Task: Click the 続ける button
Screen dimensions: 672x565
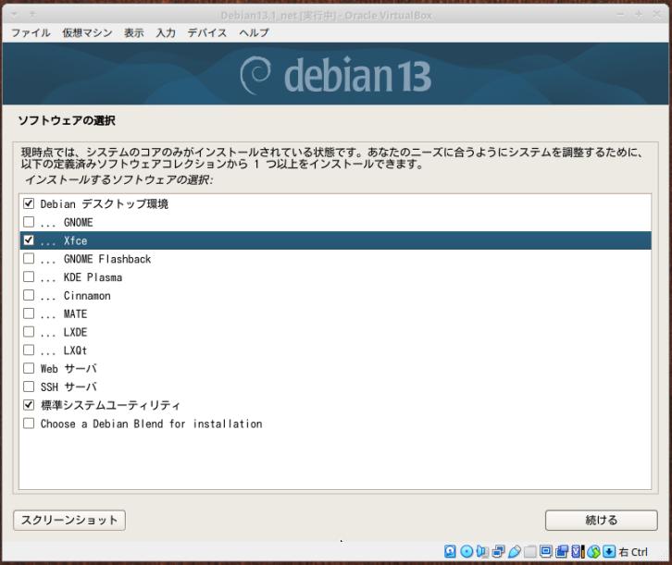Action: coord(602,520)
